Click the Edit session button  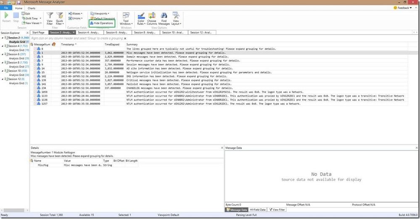26,14
